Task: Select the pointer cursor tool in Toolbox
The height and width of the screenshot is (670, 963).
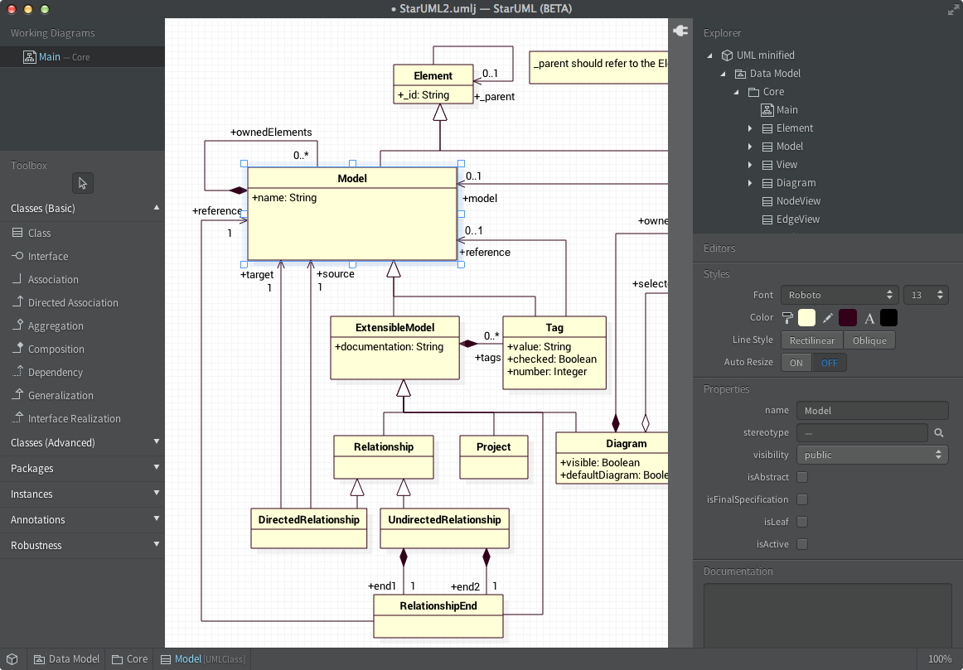Action: pyautogui.click(x=83, y=183)
